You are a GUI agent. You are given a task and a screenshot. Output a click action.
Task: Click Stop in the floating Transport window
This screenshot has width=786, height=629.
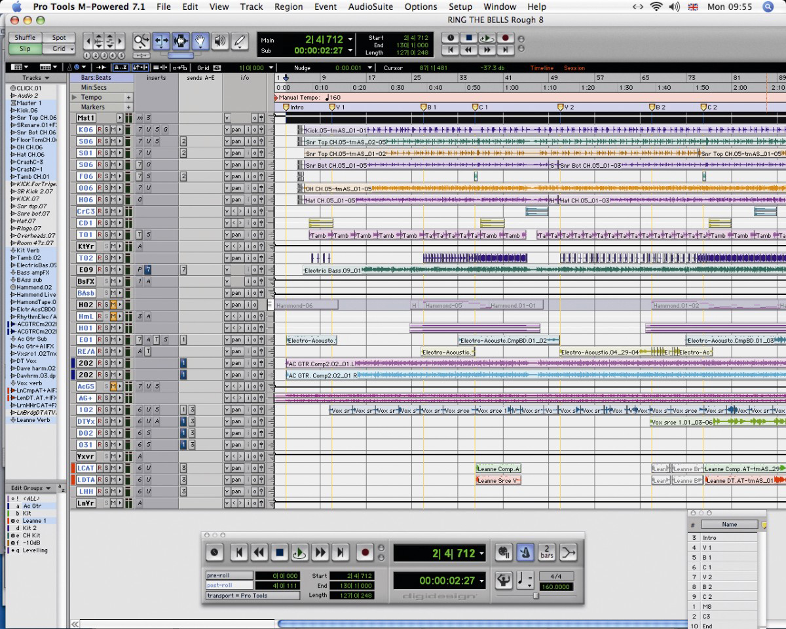click(280, 552)
